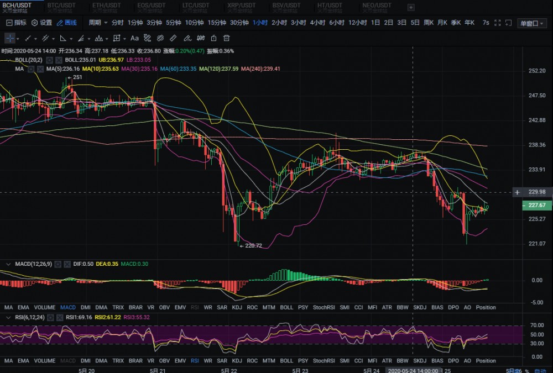
Task: Select the 4小时 timeframe
Action: pos(317,23)
